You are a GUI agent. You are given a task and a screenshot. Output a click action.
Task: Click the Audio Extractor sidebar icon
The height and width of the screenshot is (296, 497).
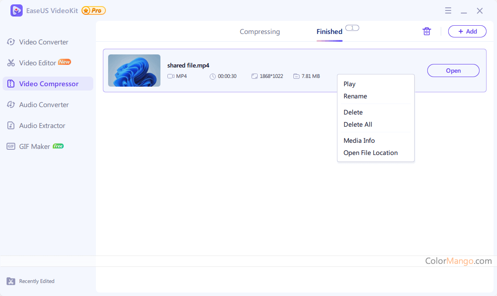tap(11, 125)
